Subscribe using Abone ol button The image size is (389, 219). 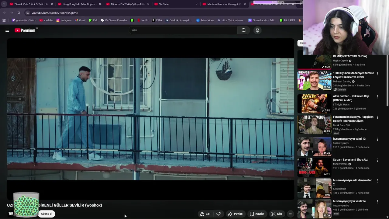tap(46, 214)
